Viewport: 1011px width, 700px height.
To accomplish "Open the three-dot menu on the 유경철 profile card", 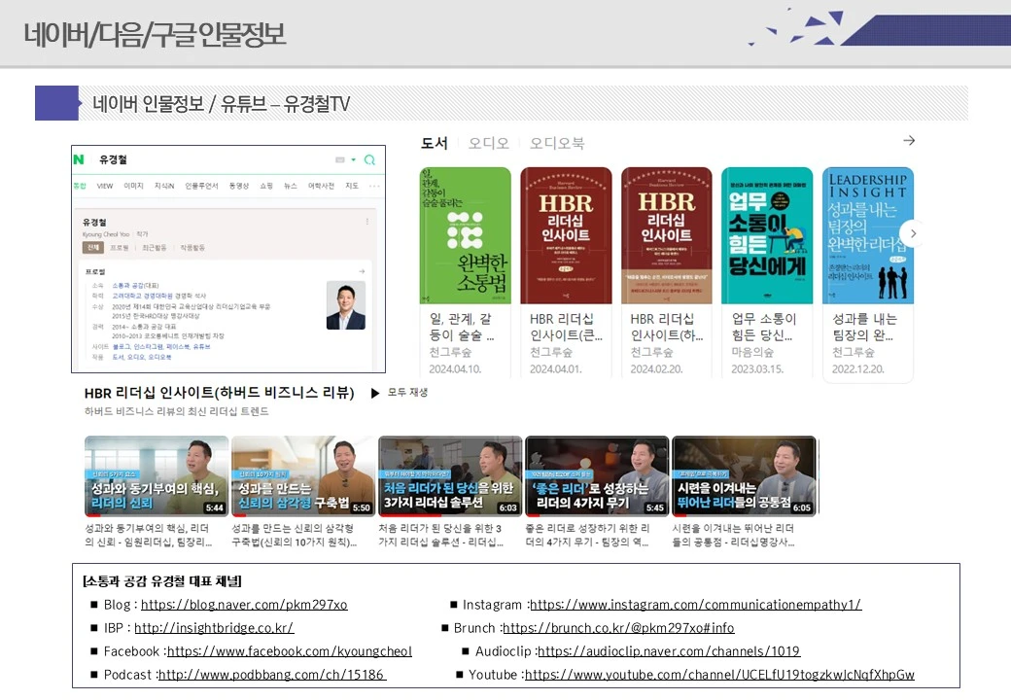I will (367, 222).
